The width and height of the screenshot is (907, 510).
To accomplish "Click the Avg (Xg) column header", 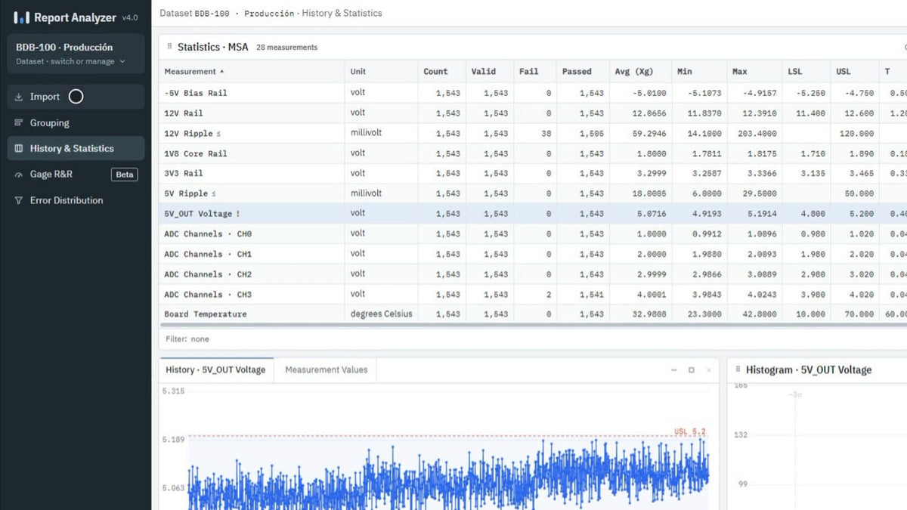I will tap(640, 72).
